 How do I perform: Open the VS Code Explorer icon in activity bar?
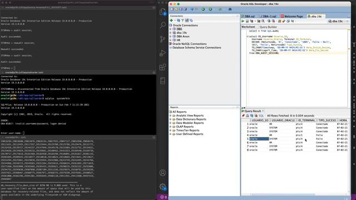click(x=163, y=12)
